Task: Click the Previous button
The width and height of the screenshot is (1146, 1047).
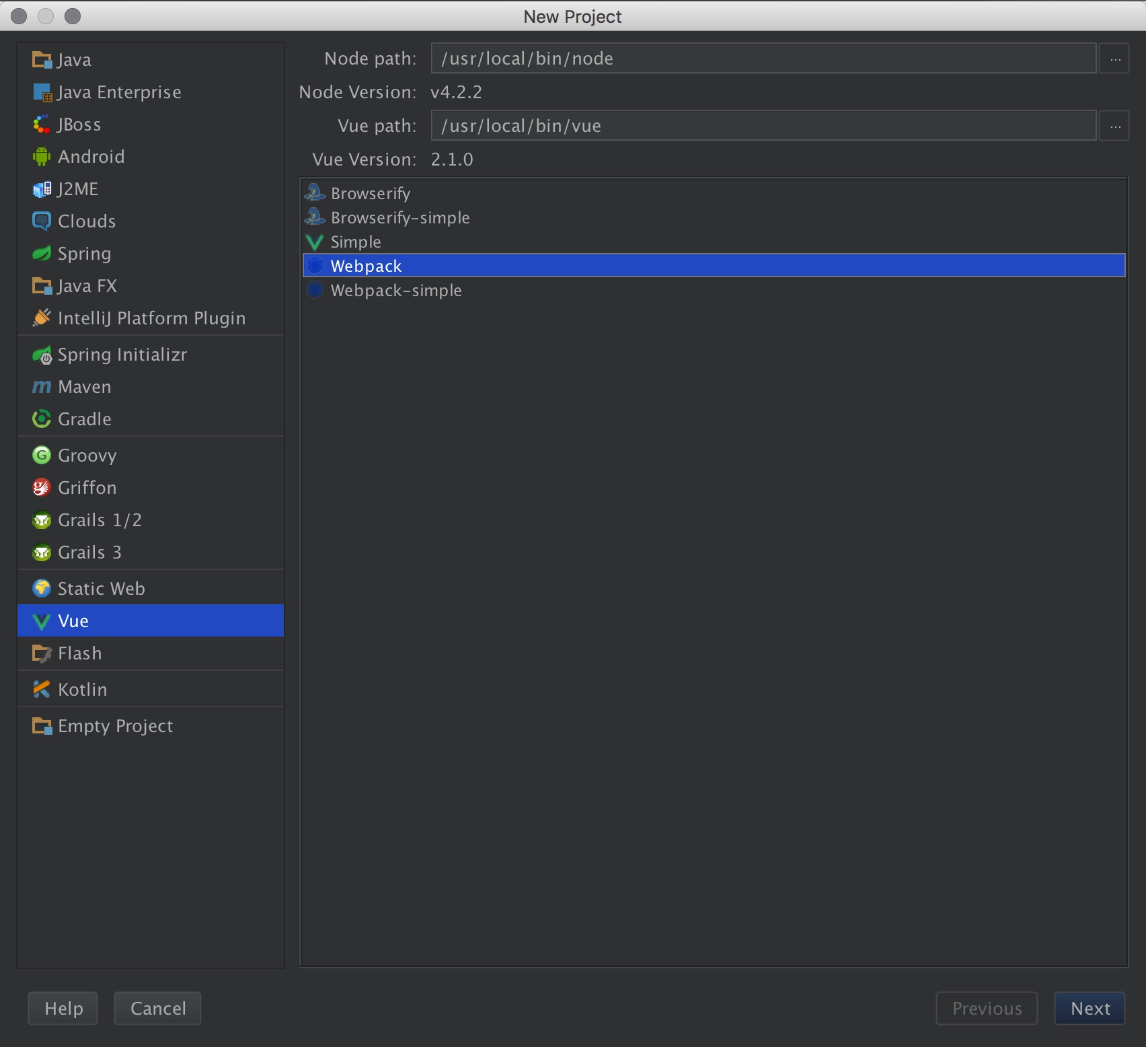Action: [x=987, y=1008]
